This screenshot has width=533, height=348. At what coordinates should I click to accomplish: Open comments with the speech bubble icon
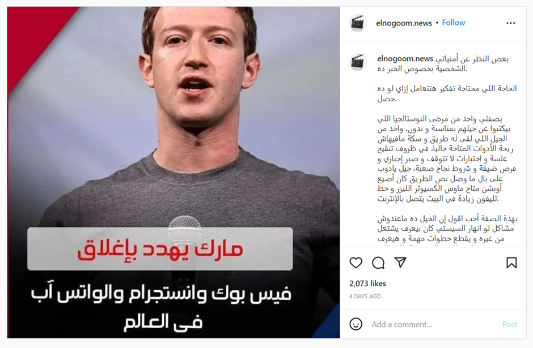pos(378,263)
